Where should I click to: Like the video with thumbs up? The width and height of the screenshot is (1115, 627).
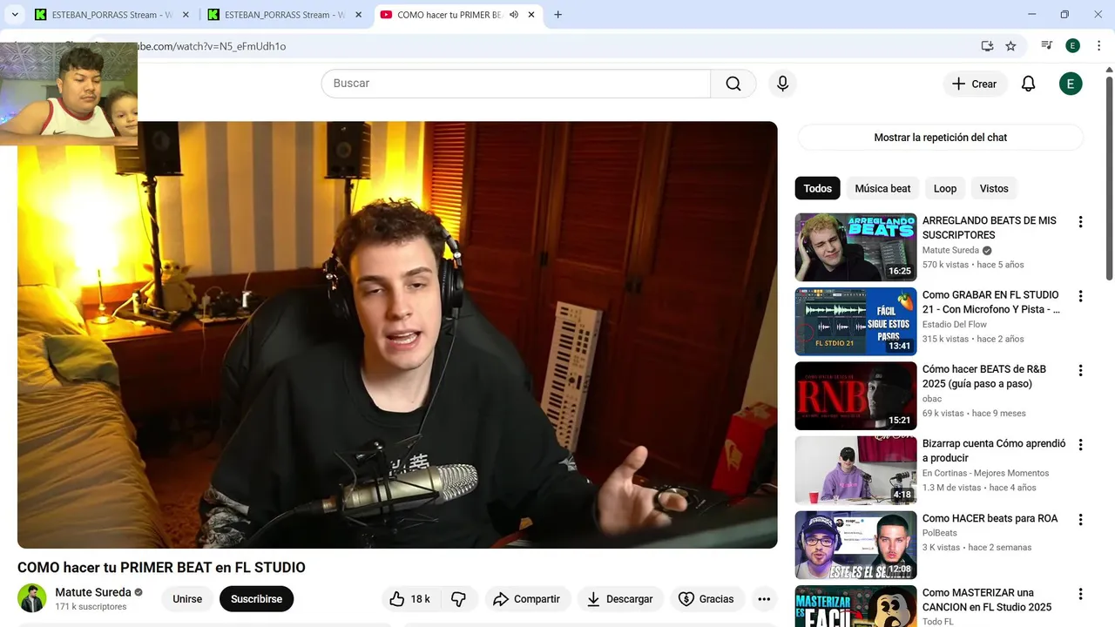tap(410, 599)
